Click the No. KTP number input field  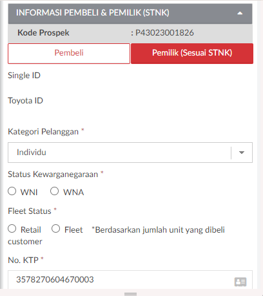[130, 280]
